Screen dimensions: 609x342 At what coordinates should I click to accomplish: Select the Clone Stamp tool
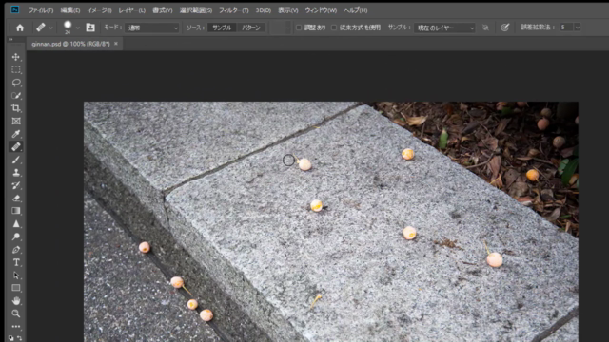point(16,173)
